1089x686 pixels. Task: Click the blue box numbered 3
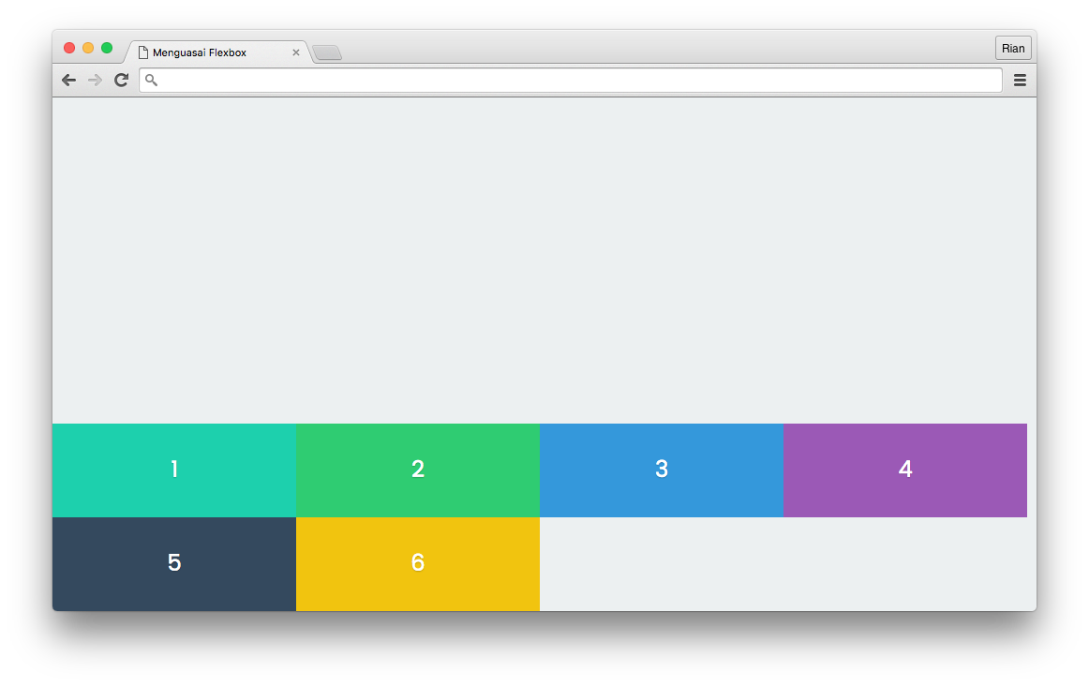(662, 470)
